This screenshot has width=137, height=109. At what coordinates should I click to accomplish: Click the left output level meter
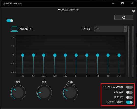(129, 52)
